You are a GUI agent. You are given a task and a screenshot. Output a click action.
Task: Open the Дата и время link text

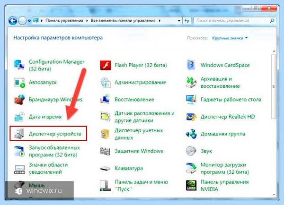click(x=45, y=117)
